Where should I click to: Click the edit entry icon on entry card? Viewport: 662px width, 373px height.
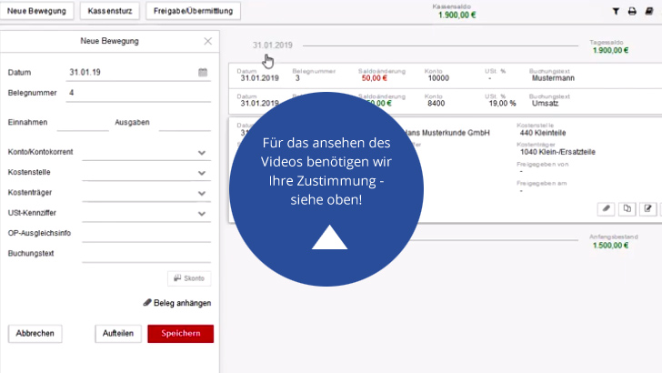648,208
